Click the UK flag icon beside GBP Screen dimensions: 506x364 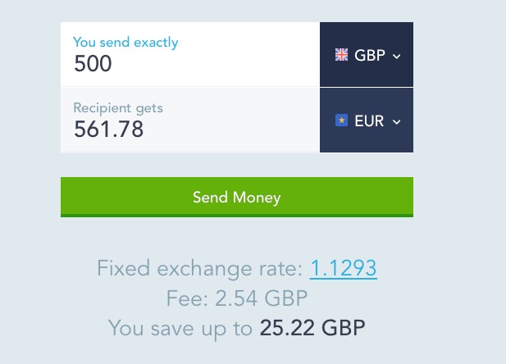pyautogui.click(x=341, y=55)
